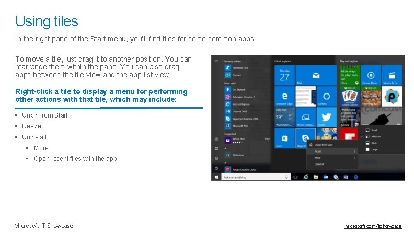The width and height of the screenshot is (414, 234).
Task: Open the Twitter tile
Action: (326, 117)
